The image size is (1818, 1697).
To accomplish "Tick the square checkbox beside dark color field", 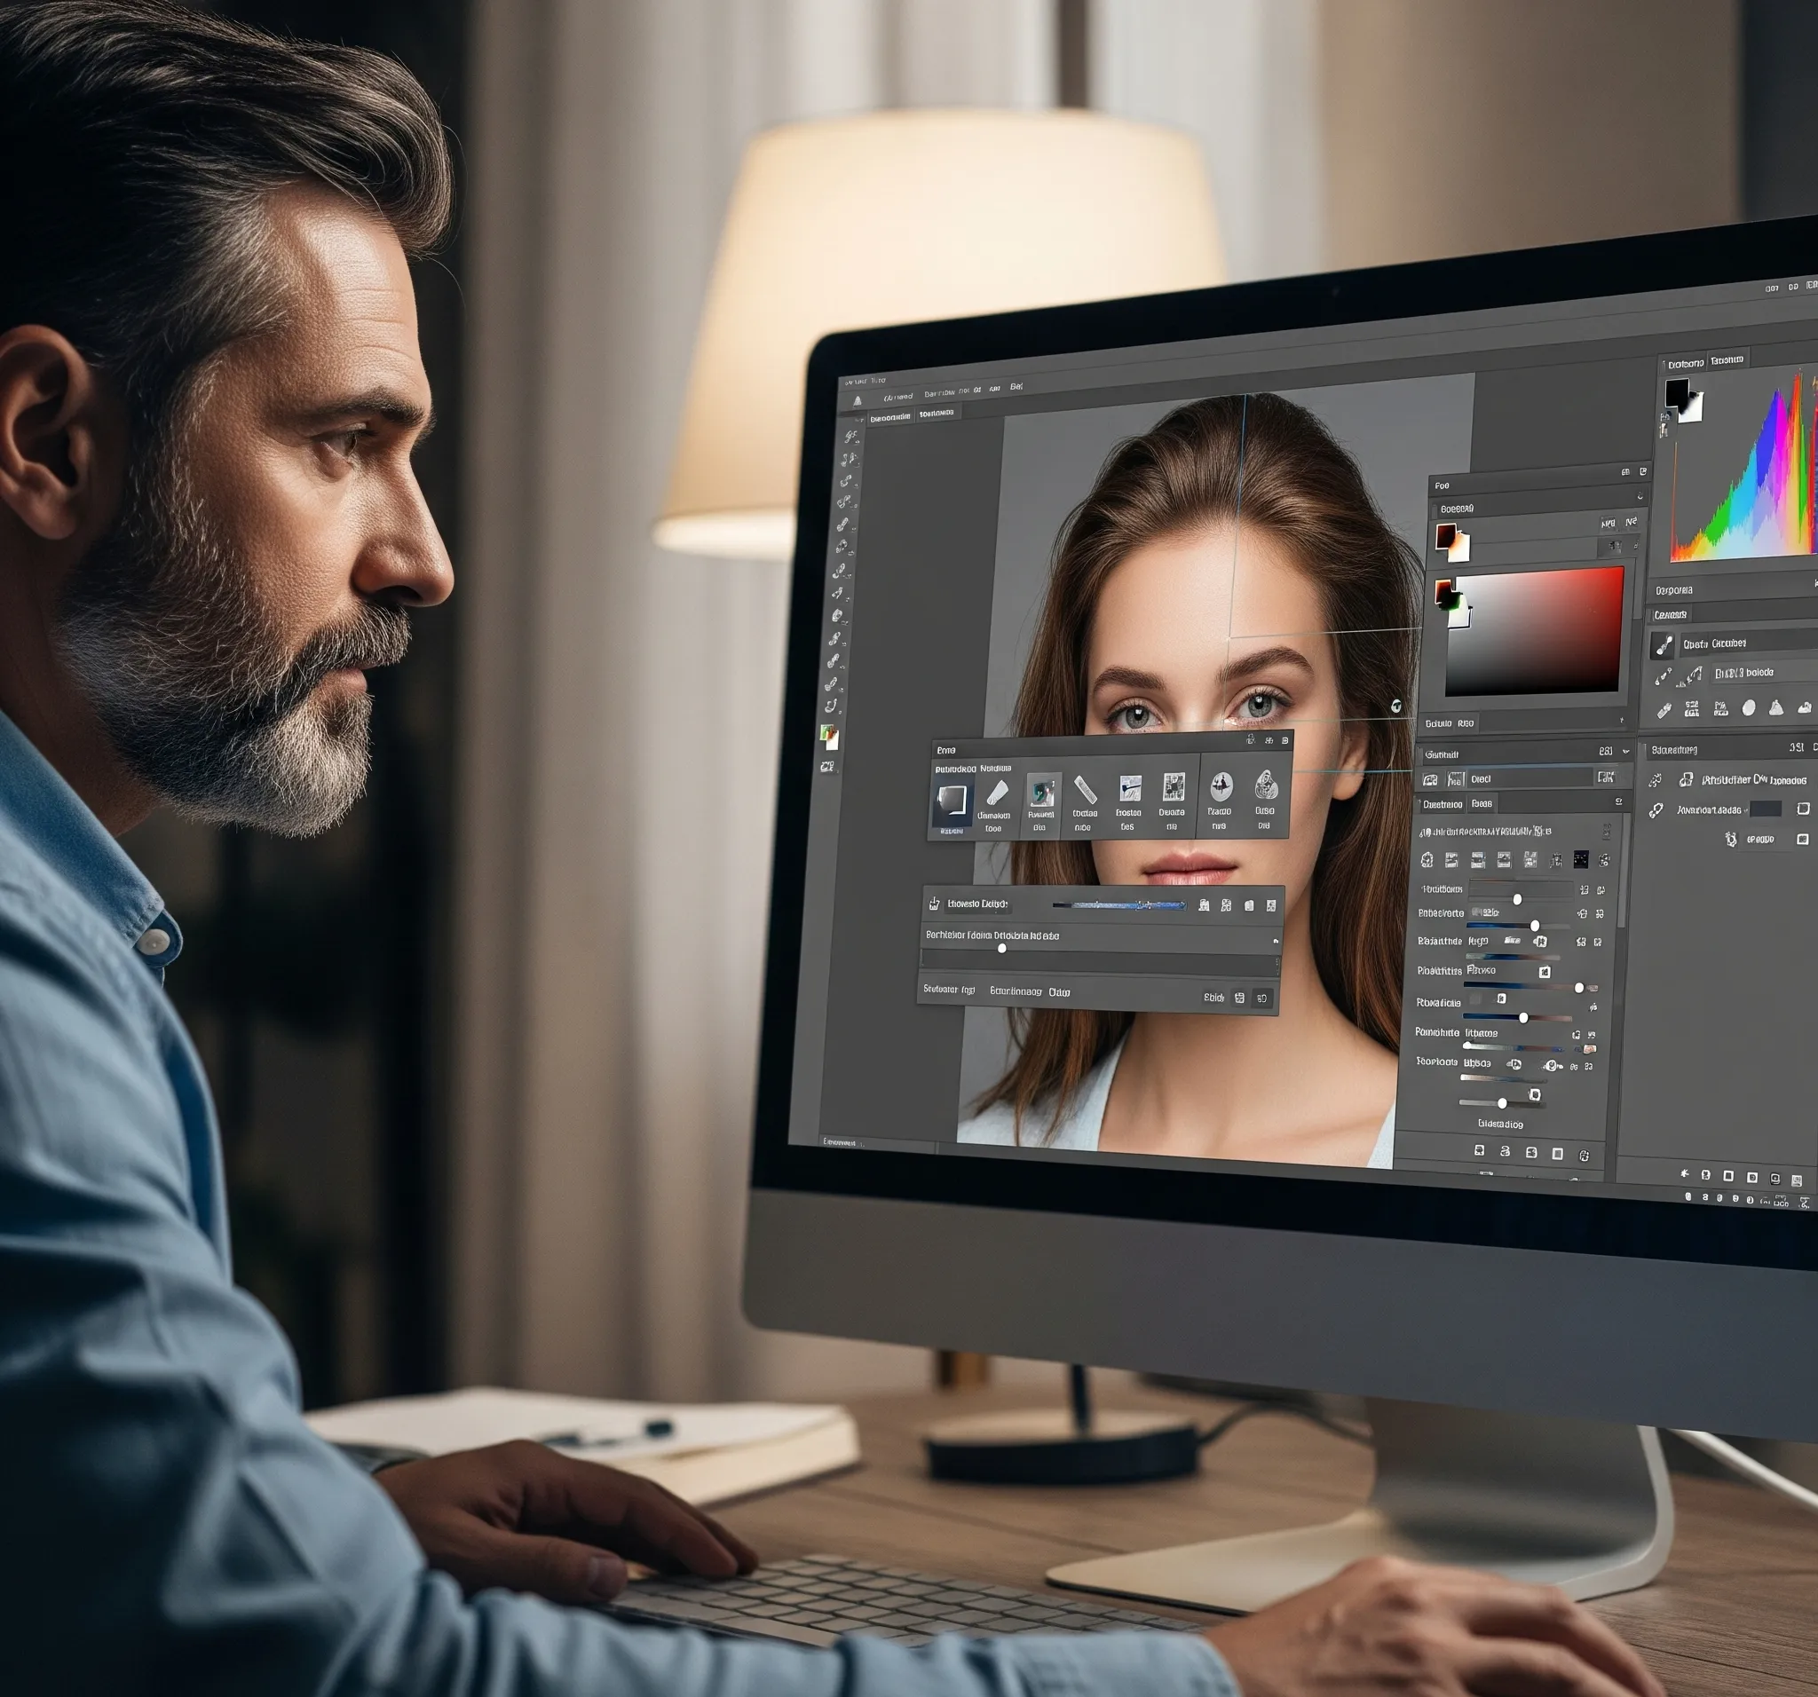I will coord(1802,809).
